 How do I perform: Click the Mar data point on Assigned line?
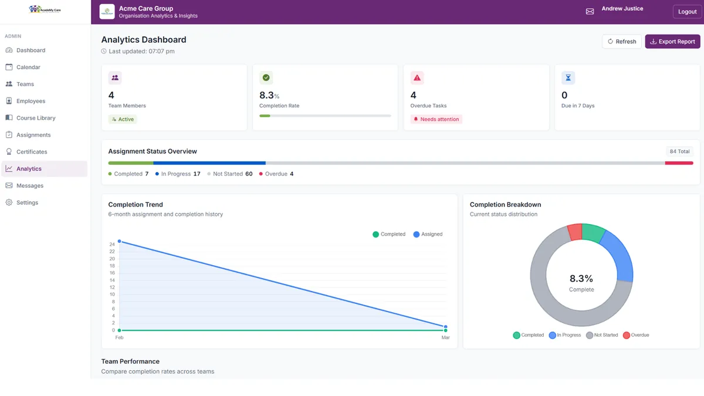coord(446,327)
